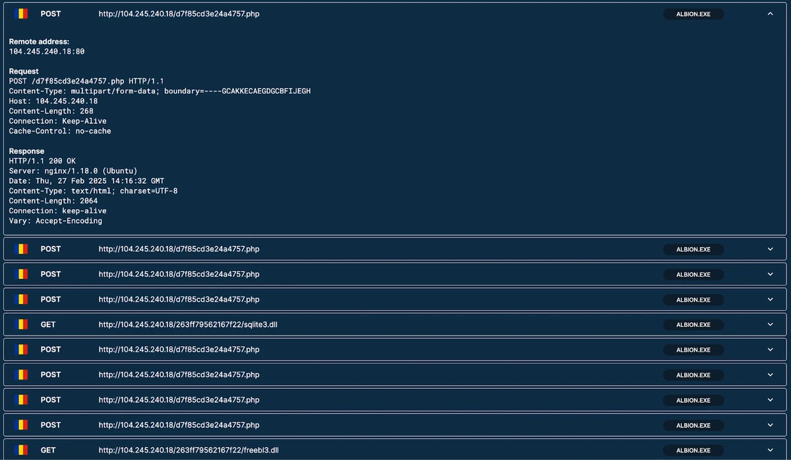Click ALBION.EXE badge on the sqlite3.dll row
Image resolution: width=791 pixels, height=460 pixels.
[x=693, y=325]
